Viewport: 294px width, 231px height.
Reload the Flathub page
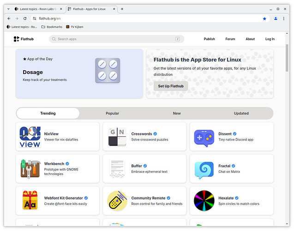(x=25, y=18)
